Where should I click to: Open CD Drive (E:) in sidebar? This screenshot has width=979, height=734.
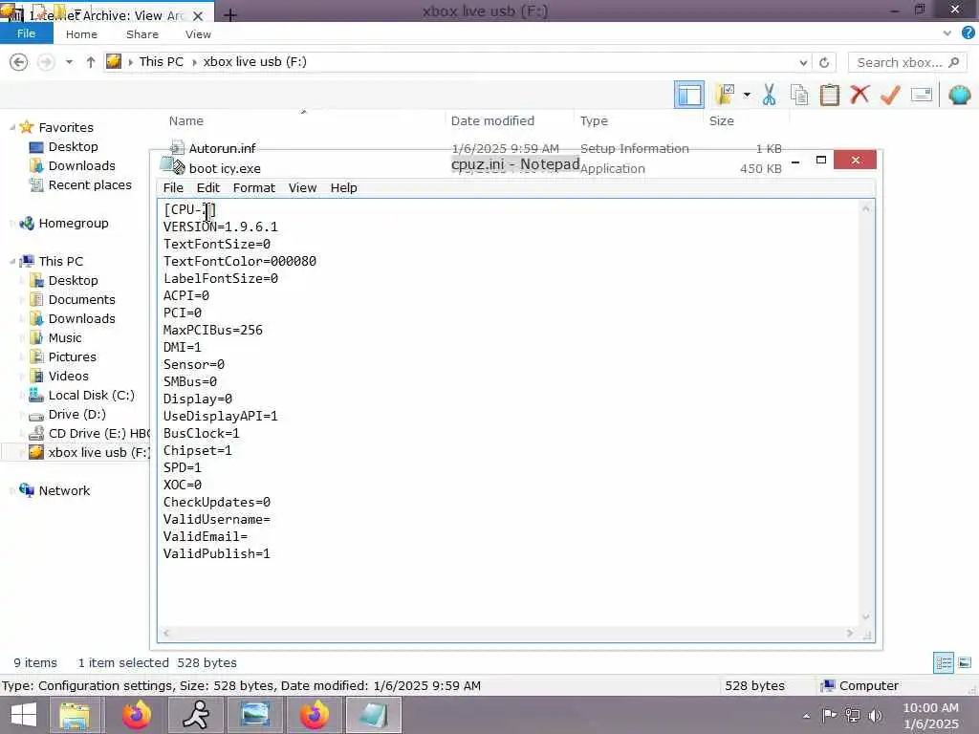click(98, 434)
